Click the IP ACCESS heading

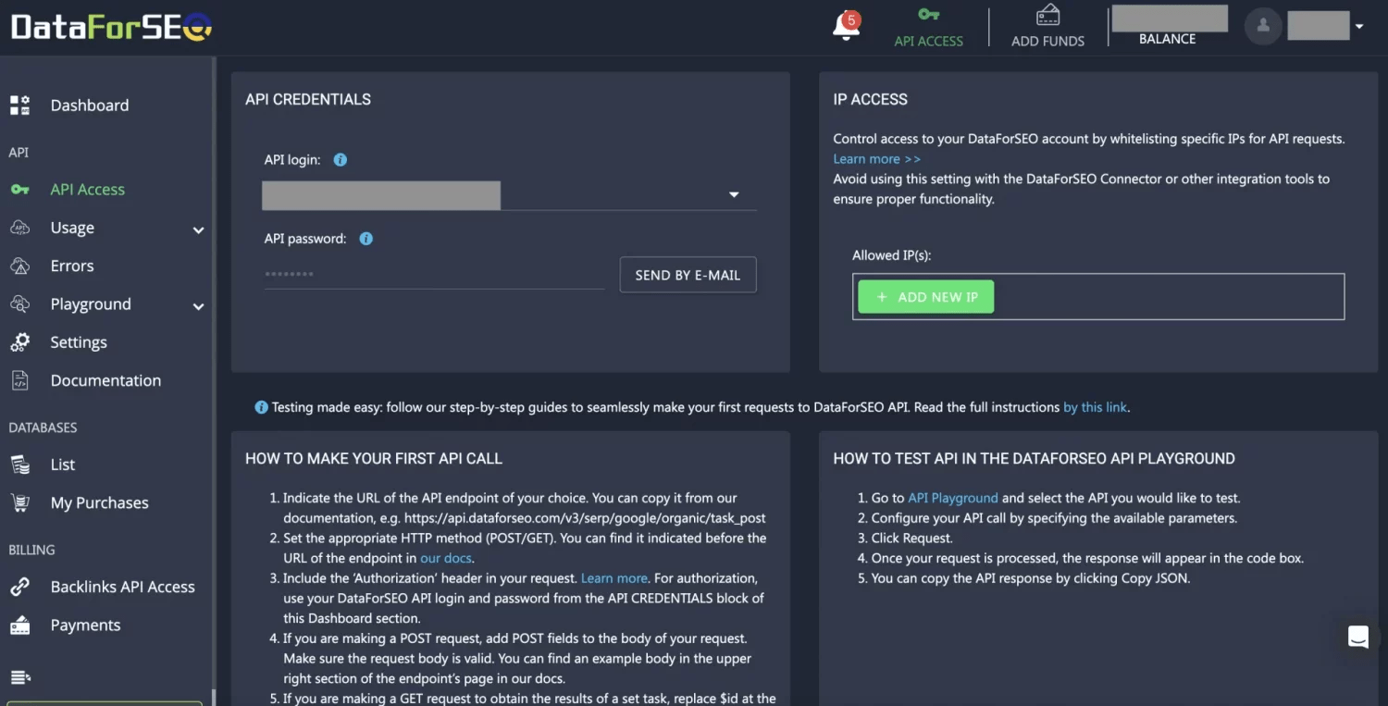coord(870,100)
